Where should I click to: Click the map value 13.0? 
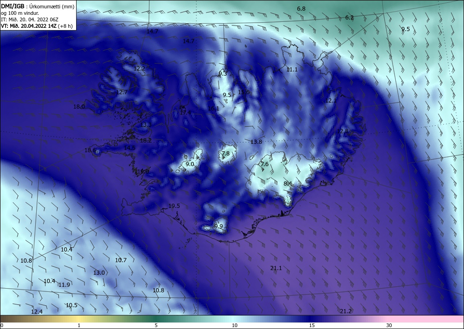point(99,273)
